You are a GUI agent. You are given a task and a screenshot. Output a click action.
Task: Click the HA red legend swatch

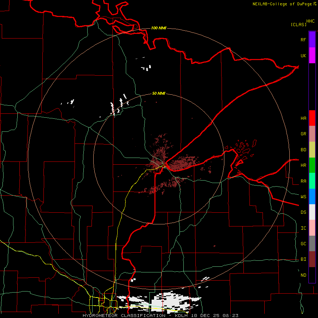coord(312,118)
